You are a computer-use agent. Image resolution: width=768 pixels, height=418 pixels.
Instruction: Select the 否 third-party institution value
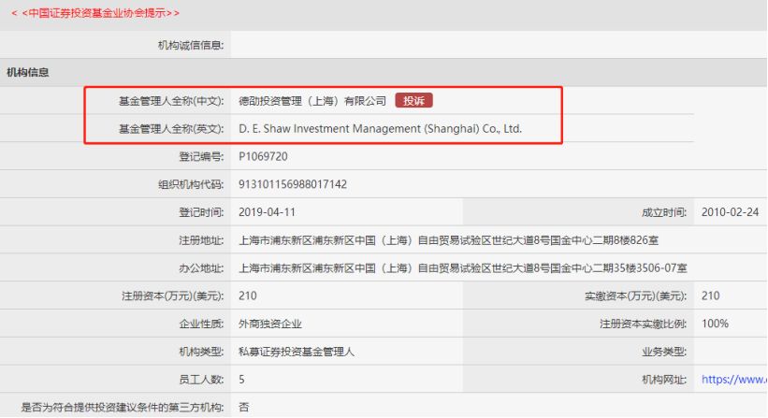pos(243,407)
